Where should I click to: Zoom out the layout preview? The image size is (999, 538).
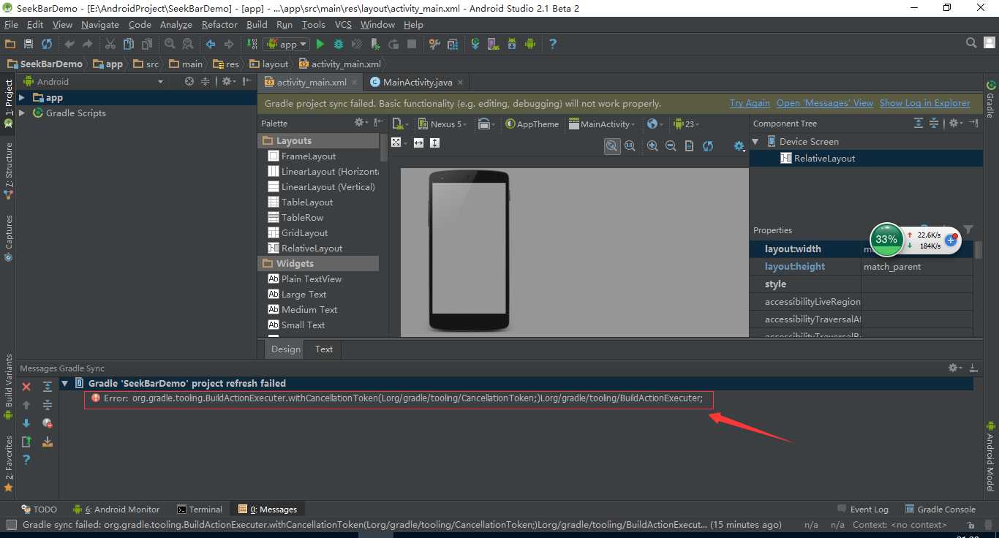click(x=671, y=146)
